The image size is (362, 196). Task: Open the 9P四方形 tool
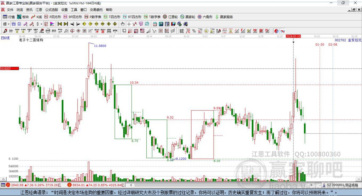point(73,17)
